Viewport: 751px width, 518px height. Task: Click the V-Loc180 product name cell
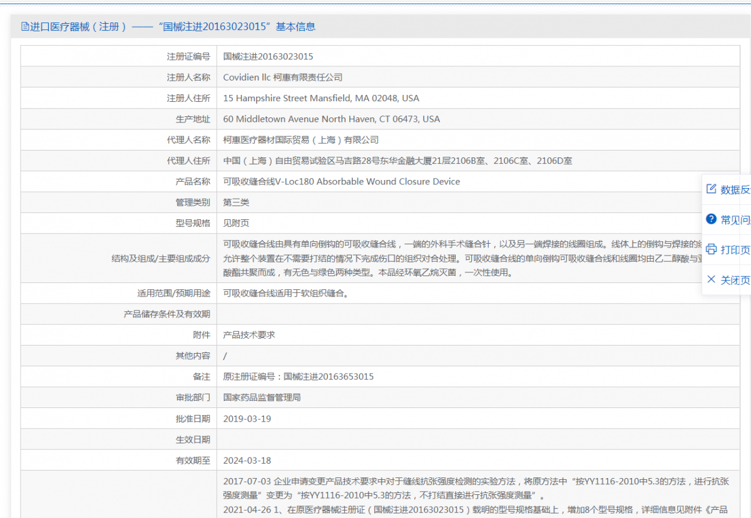(x=341, y=181)
